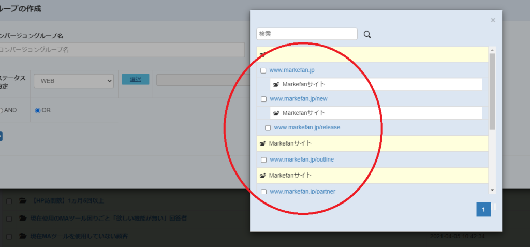The width and height of the screenshot is (530, 247).
Task: Click the コンバージョングループ名 input field
Action: click(121, 50)
